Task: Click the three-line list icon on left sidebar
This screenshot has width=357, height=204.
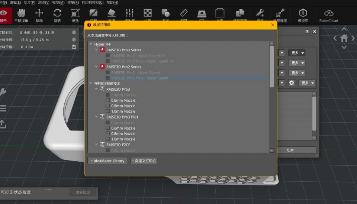Action: click(x=3, y=108)
